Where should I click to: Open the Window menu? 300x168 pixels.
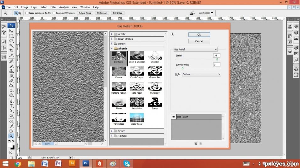coord(85,7)
